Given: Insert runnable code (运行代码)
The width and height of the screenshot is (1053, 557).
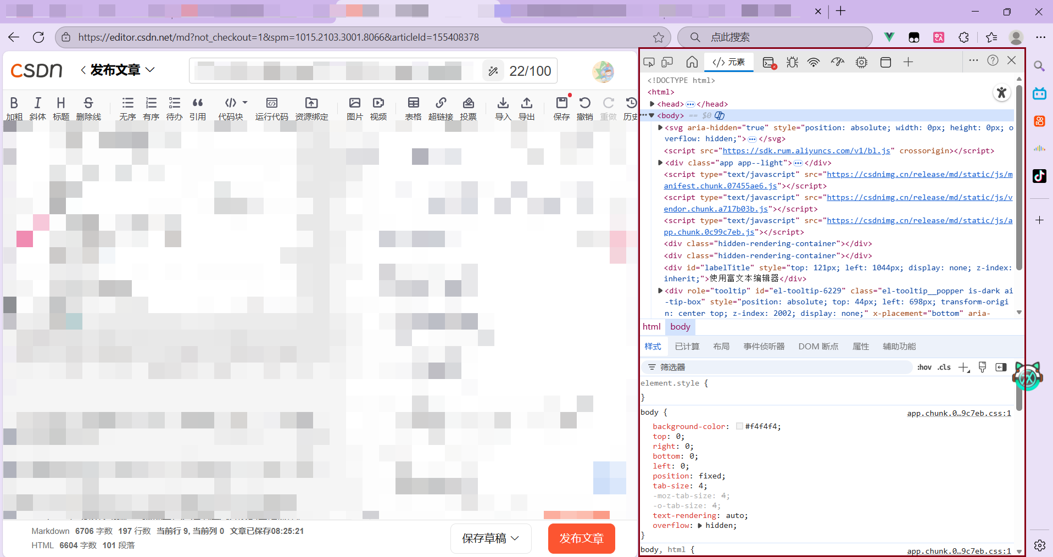Looking at the screenshot, I should pyautogui.click(x=271, y=108).
